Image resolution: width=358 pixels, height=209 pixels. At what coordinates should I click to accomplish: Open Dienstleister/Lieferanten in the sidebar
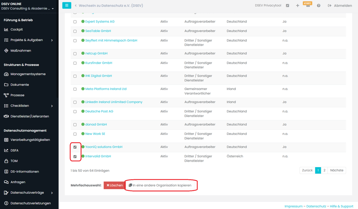30,116
